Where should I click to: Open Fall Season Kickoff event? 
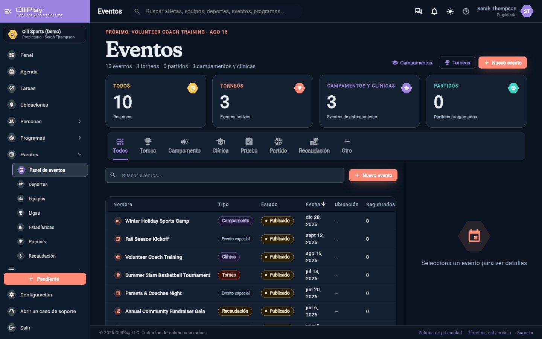click(x=147, y=239)
